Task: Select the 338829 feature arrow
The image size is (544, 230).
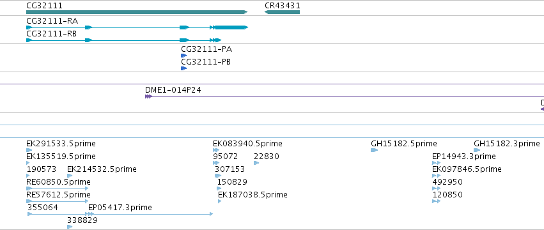Action: pyautogui.click(x=70, y=227)
